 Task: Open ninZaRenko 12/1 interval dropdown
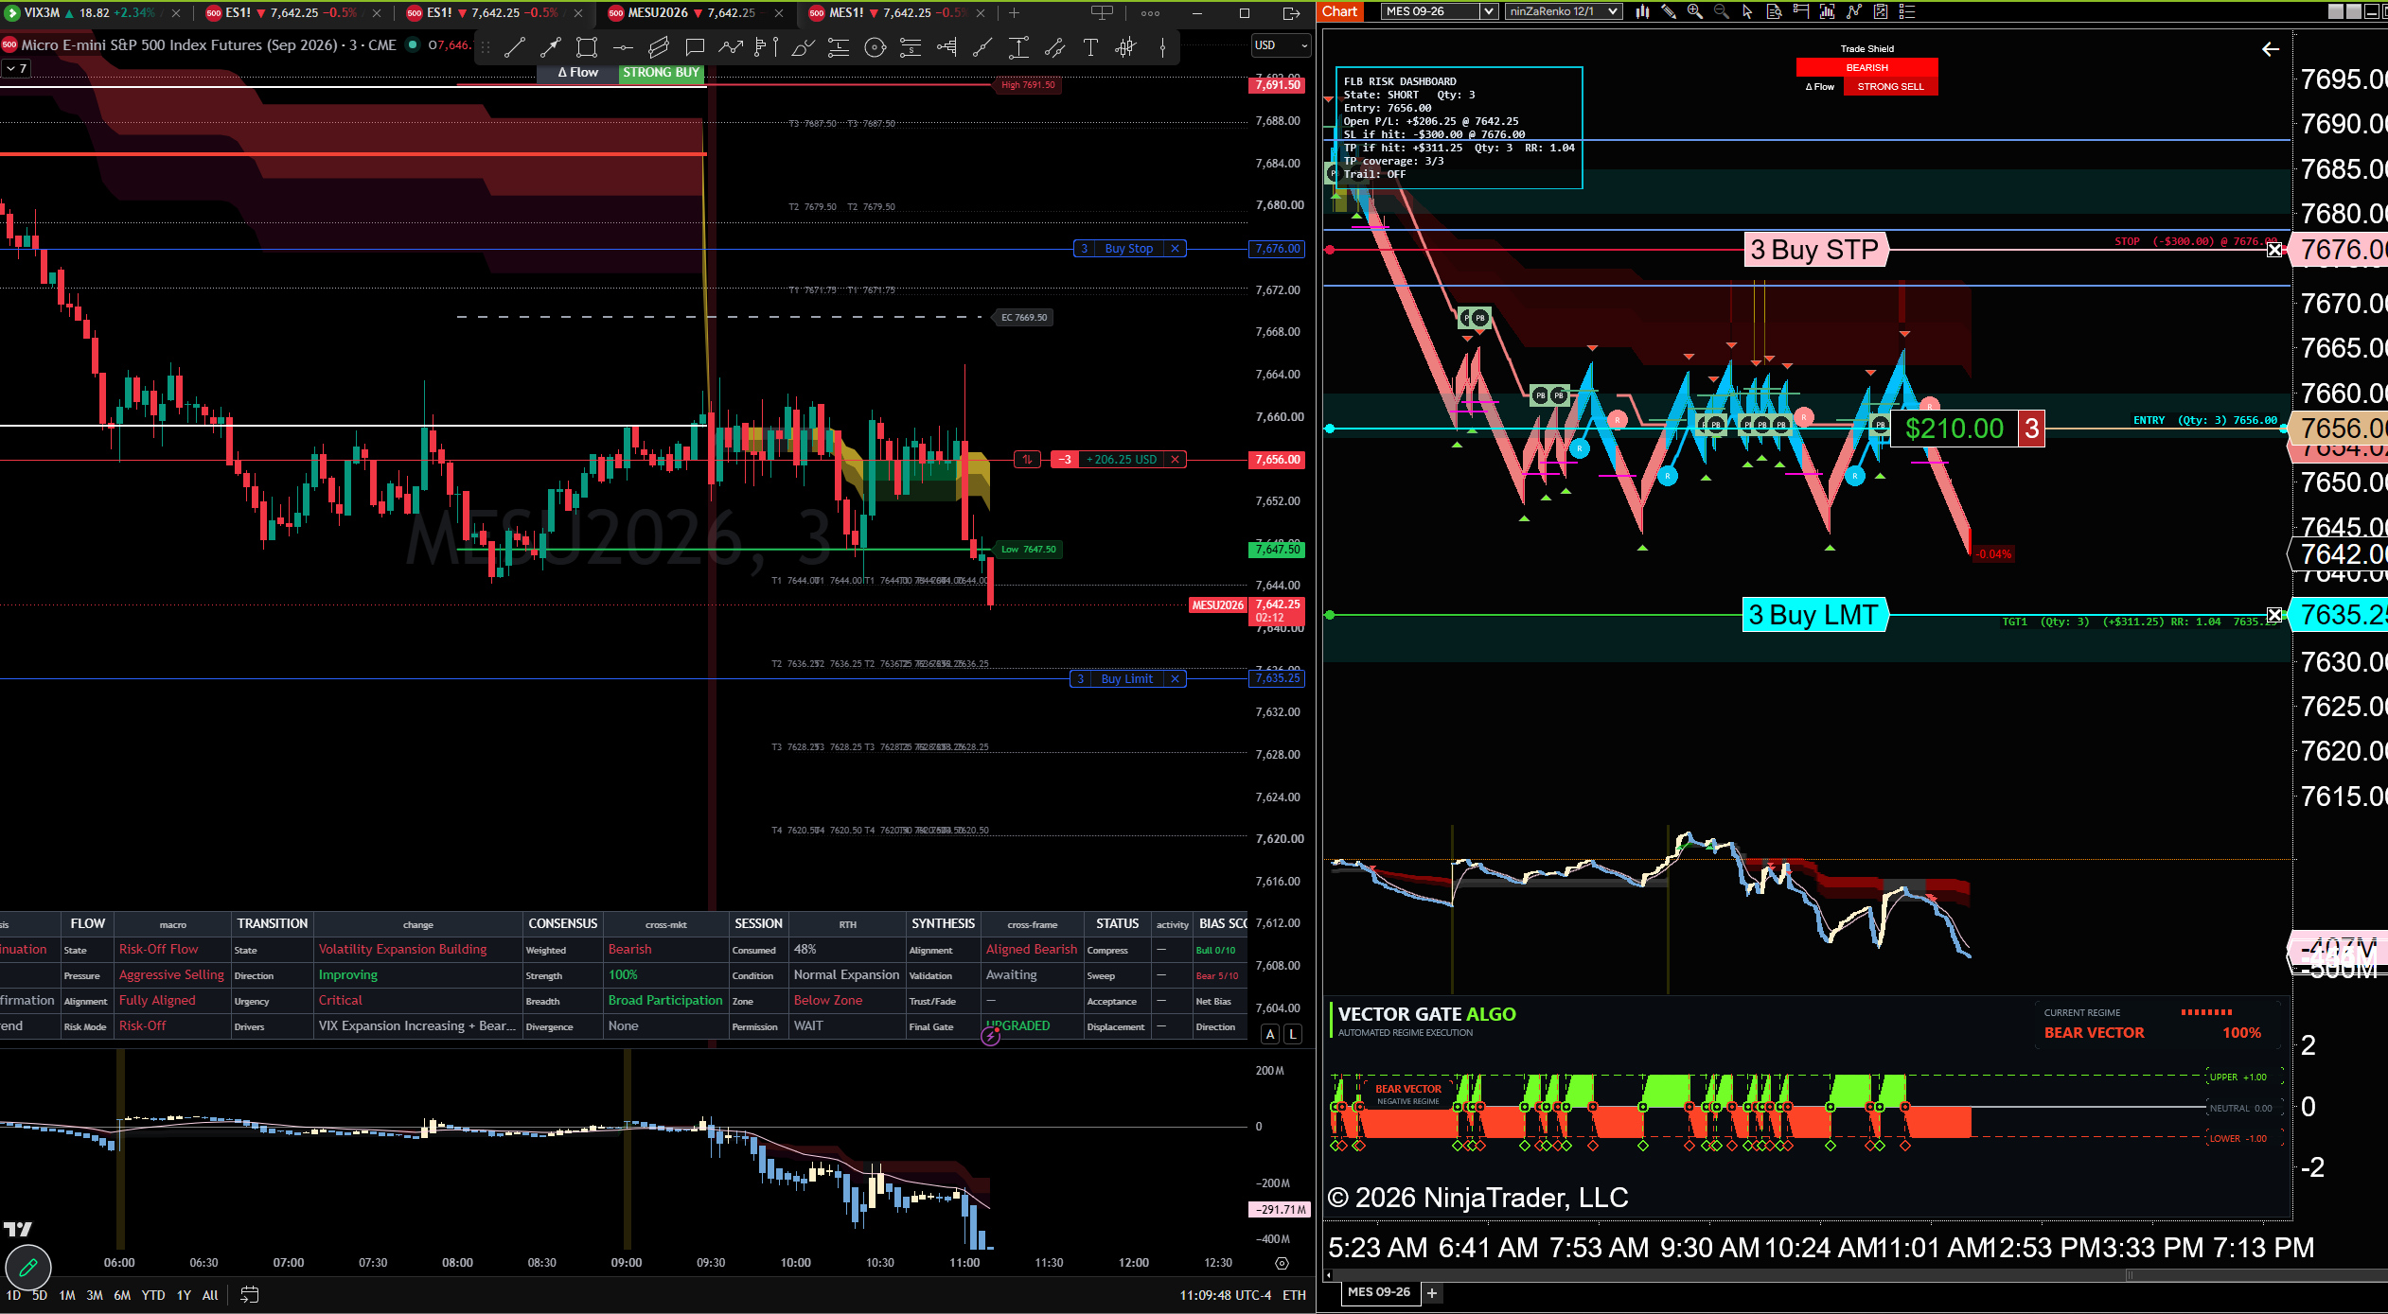click(1564, 11)
